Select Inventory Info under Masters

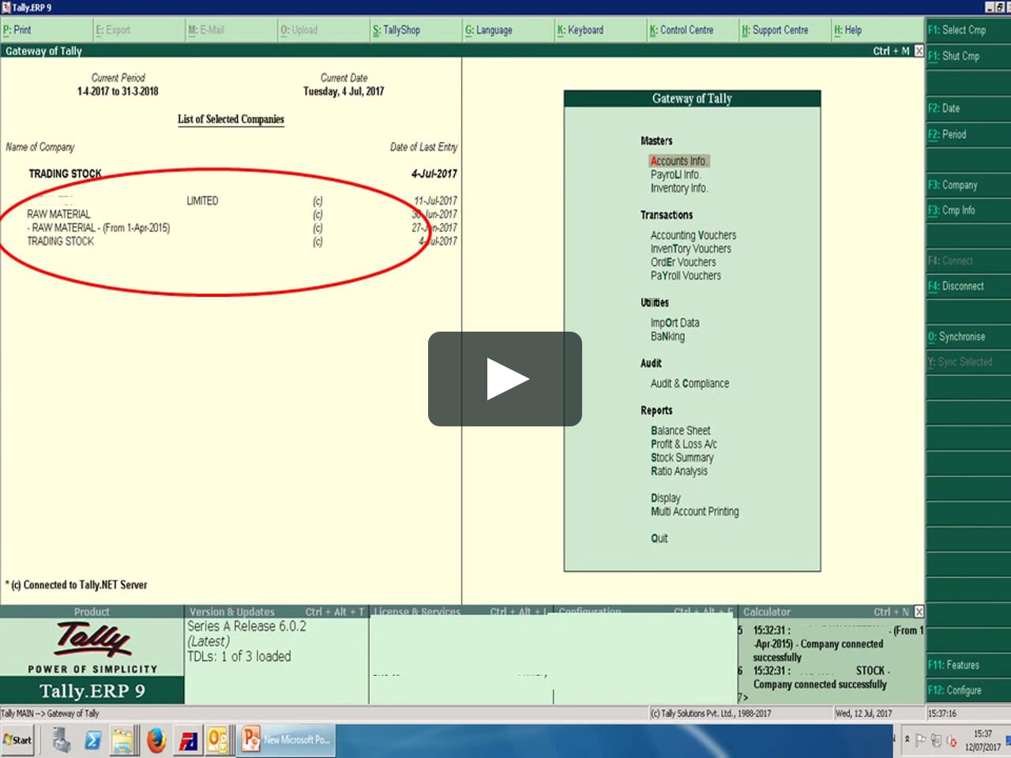(679, 188)
